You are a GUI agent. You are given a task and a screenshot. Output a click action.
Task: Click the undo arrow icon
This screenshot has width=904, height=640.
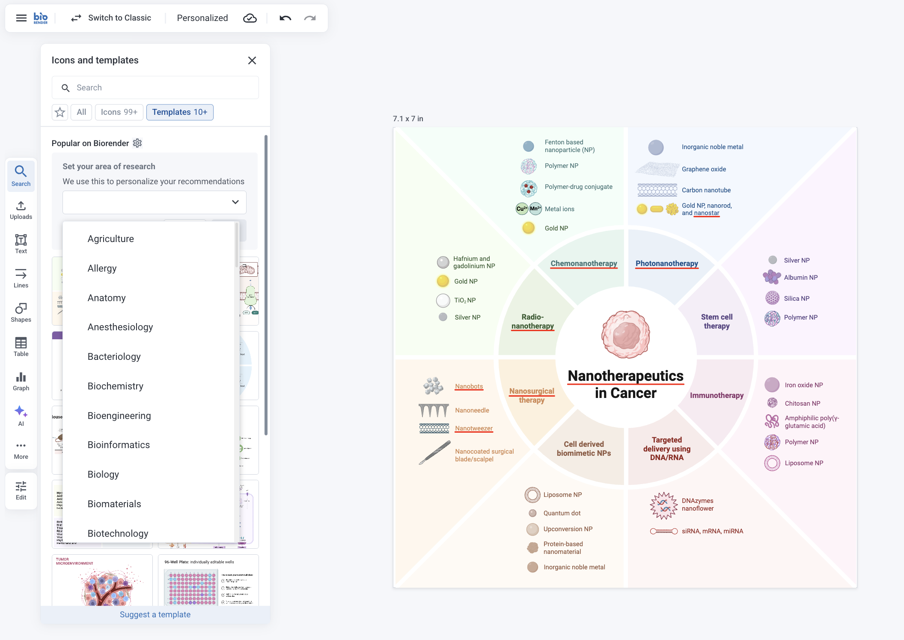[285, 18]
